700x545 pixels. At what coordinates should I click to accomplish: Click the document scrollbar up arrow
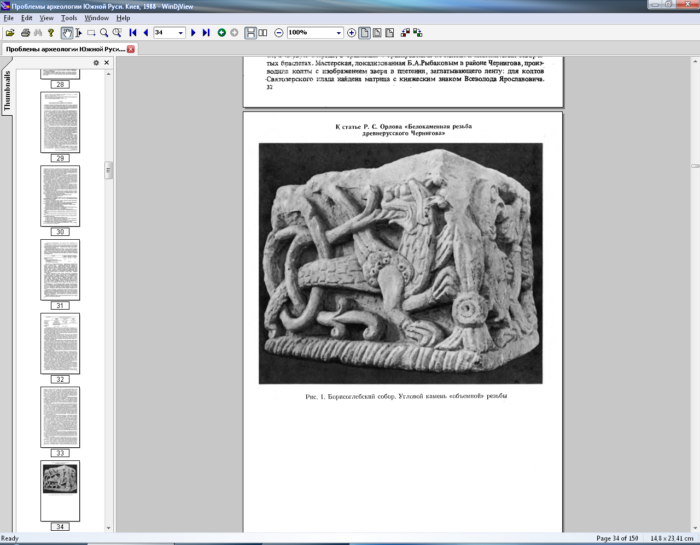[695, 61]
